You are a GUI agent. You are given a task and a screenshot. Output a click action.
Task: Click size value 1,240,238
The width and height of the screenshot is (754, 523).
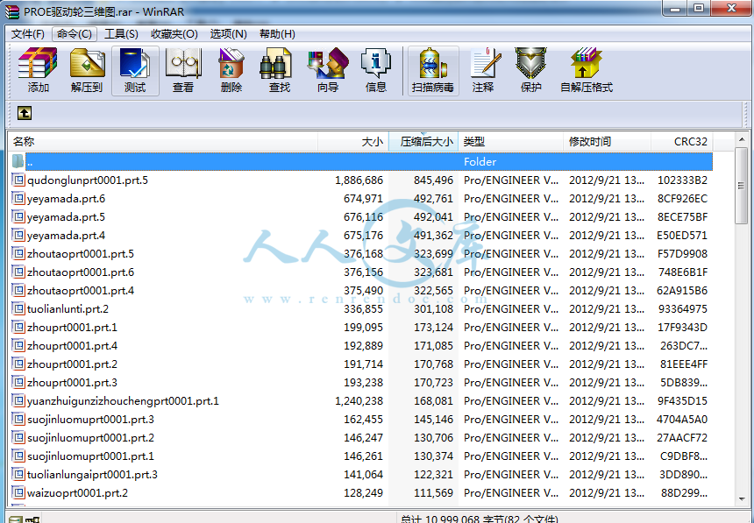click(x=359, y=401)
